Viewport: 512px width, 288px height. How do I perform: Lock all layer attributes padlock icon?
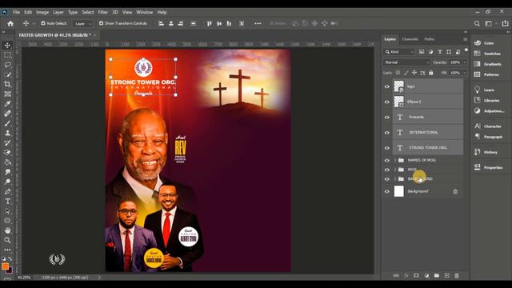[x=431, y=73]
